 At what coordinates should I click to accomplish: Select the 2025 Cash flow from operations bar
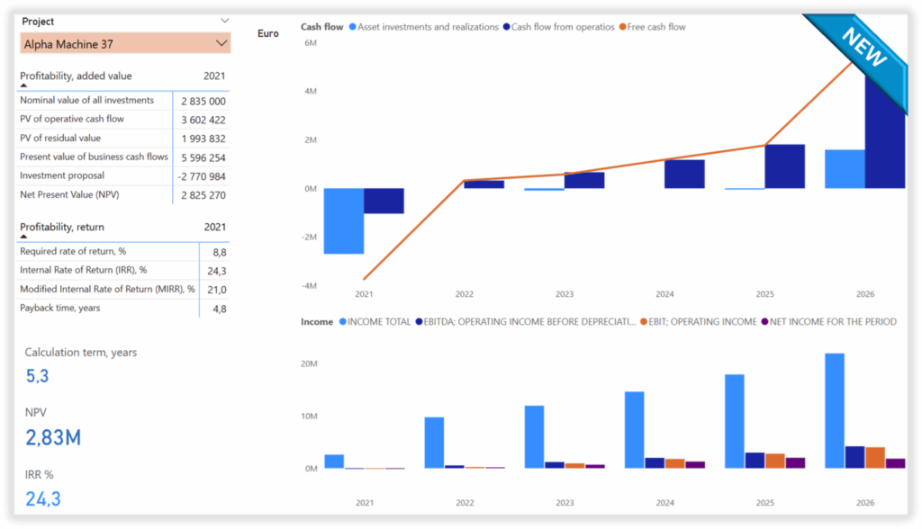tap(784, 166)
